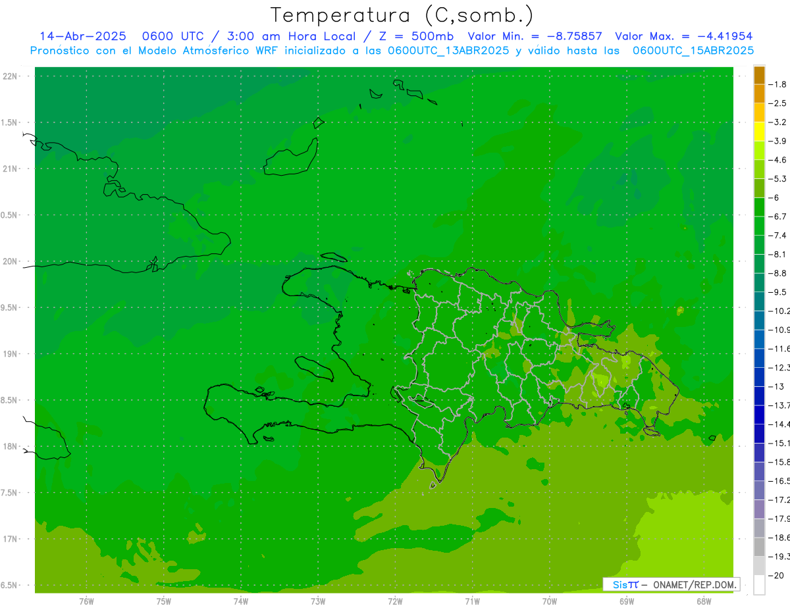Click the 74W longitude label
Screen dimensions: 790x610
(x=241, y=601)
